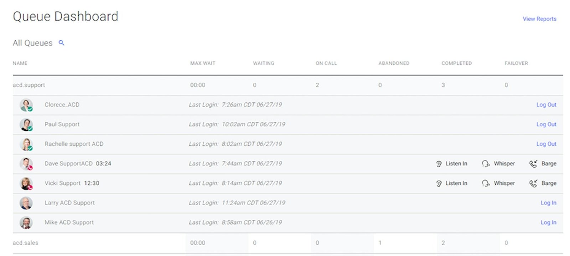Image resolution: width=570 pixels, height=256 pixels.
Task: Click the Barge phone icon for Vicki Support
Action: (x=533, y=183)
